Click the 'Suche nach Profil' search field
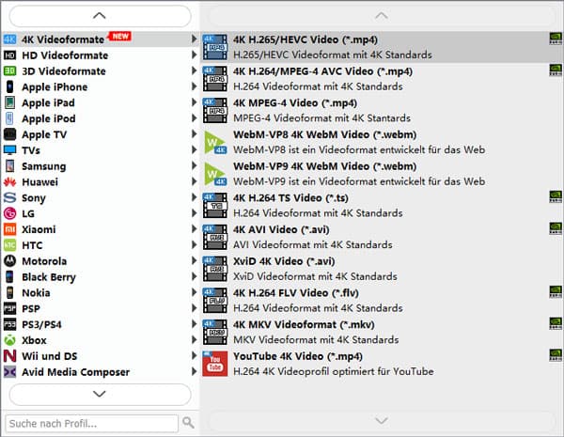 point(91,423)
